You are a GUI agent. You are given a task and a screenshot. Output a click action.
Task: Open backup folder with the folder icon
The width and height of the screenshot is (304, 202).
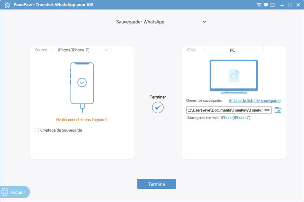278,110
